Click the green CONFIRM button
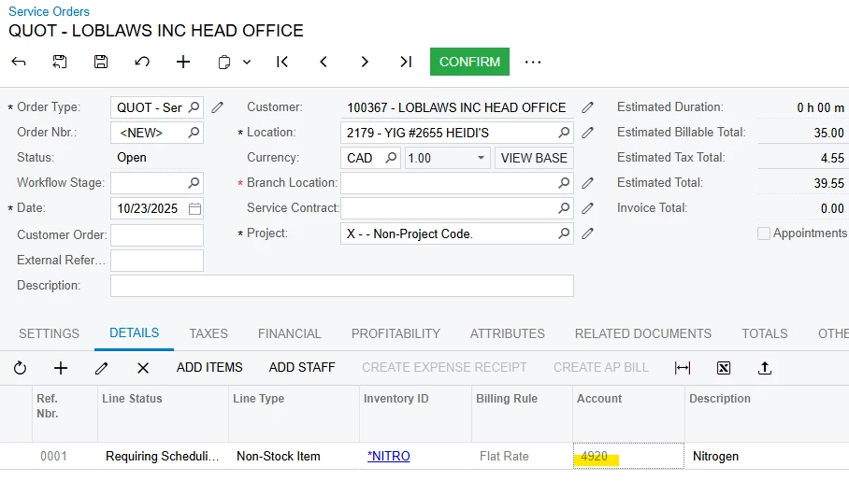849x495 pixels. 469,62
